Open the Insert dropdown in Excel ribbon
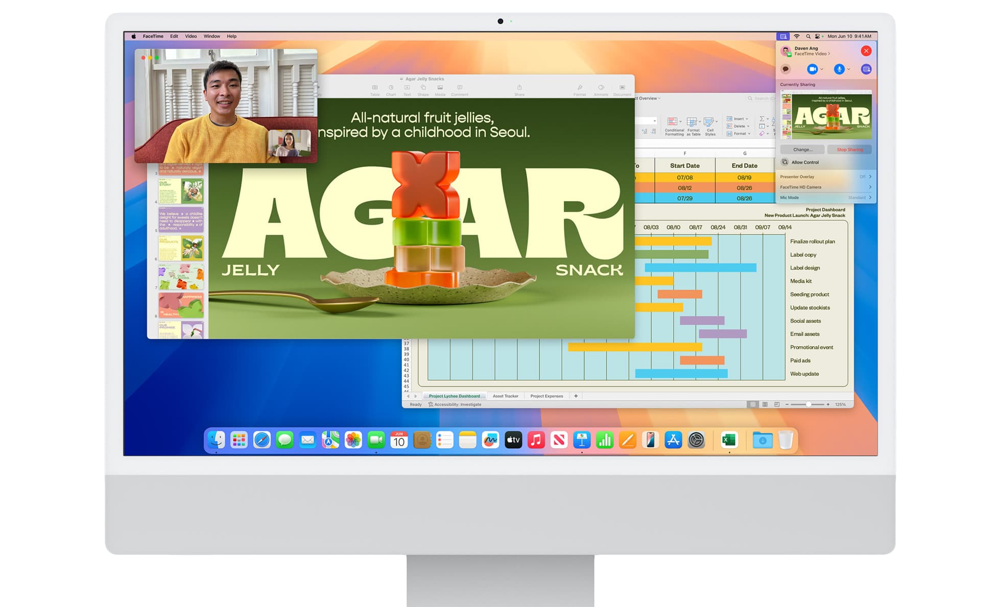Screen dimensions: 1001x607 tap(737, 118)
